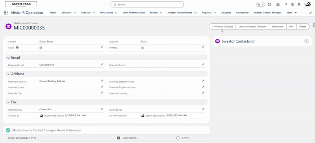The width and height of the screenshot is (315, 143).
Task: Click pencil icon next to Override Country
Action: [x=203, y=93]
